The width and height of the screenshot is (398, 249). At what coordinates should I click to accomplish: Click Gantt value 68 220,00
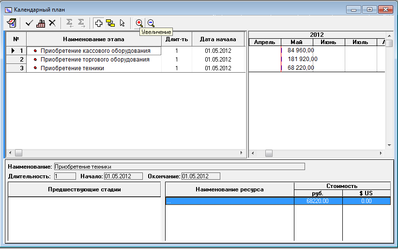(301, 68)
